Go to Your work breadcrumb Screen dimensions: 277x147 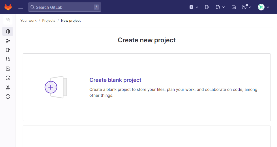pyautogui.click(x=29, y=20)
